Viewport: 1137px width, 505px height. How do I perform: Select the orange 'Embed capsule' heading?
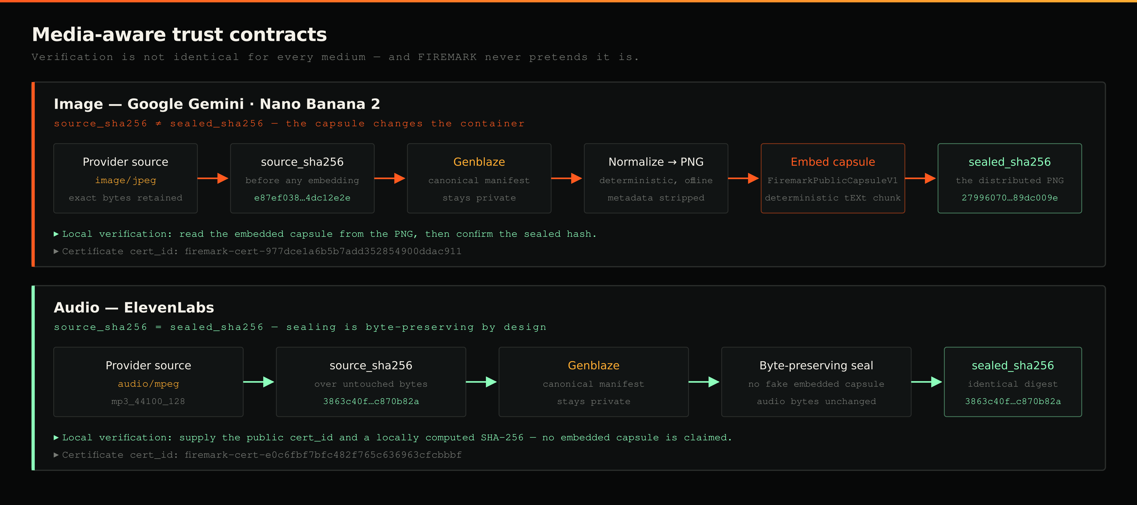[x=833, y=162]
